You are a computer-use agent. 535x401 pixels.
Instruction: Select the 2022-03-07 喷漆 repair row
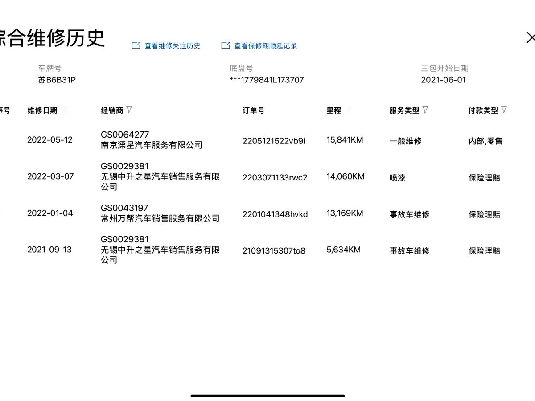click(267, 177)
